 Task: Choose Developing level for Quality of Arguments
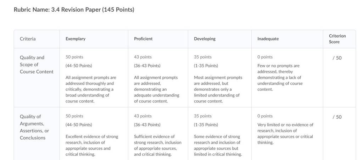[220, 134]
